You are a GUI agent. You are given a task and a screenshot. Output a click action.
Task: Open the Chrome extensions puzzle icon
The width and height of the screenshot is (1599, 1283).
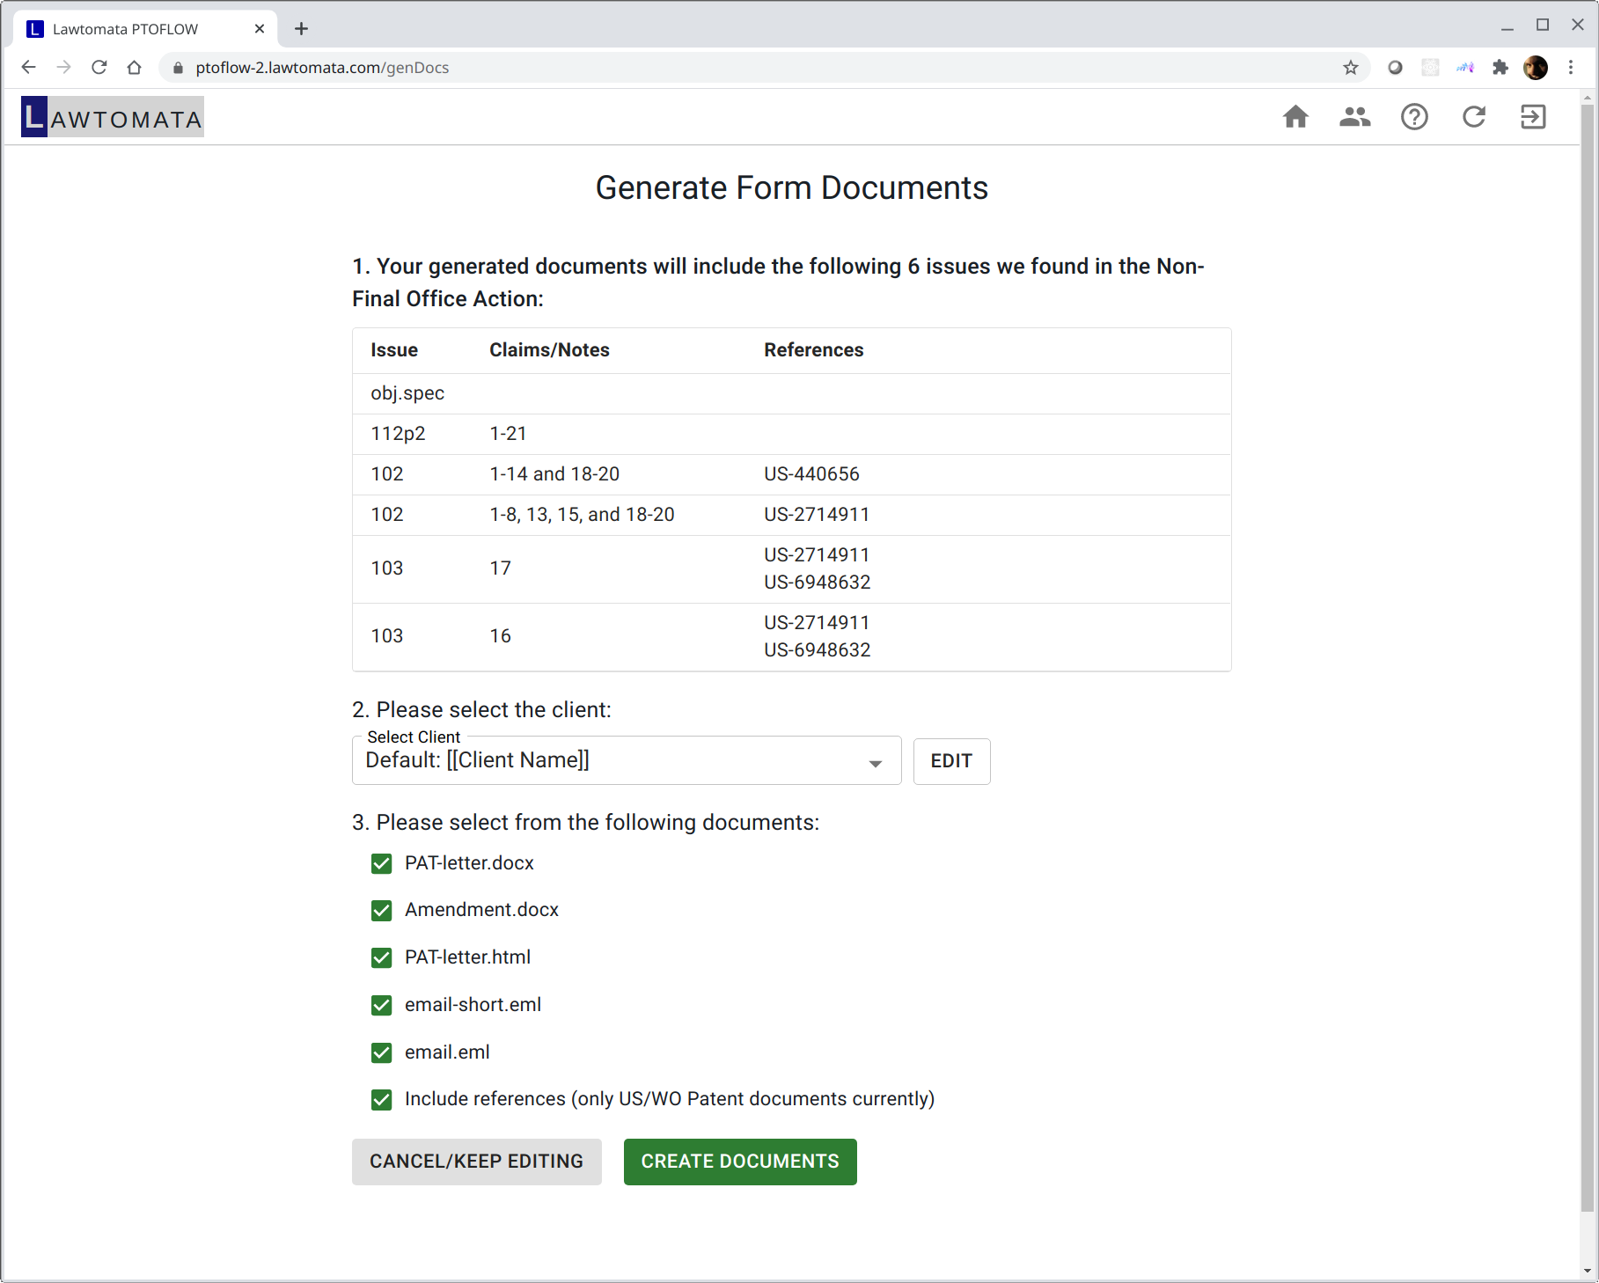click(x=1500, y=68)
